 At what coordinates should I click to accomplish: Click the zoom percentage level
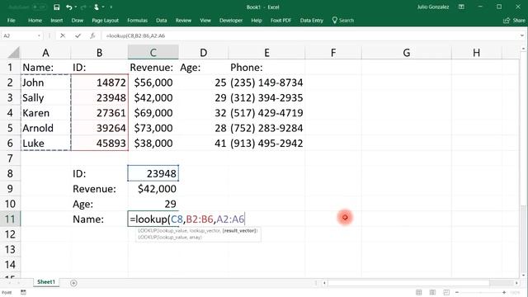[x=515, y=292]
